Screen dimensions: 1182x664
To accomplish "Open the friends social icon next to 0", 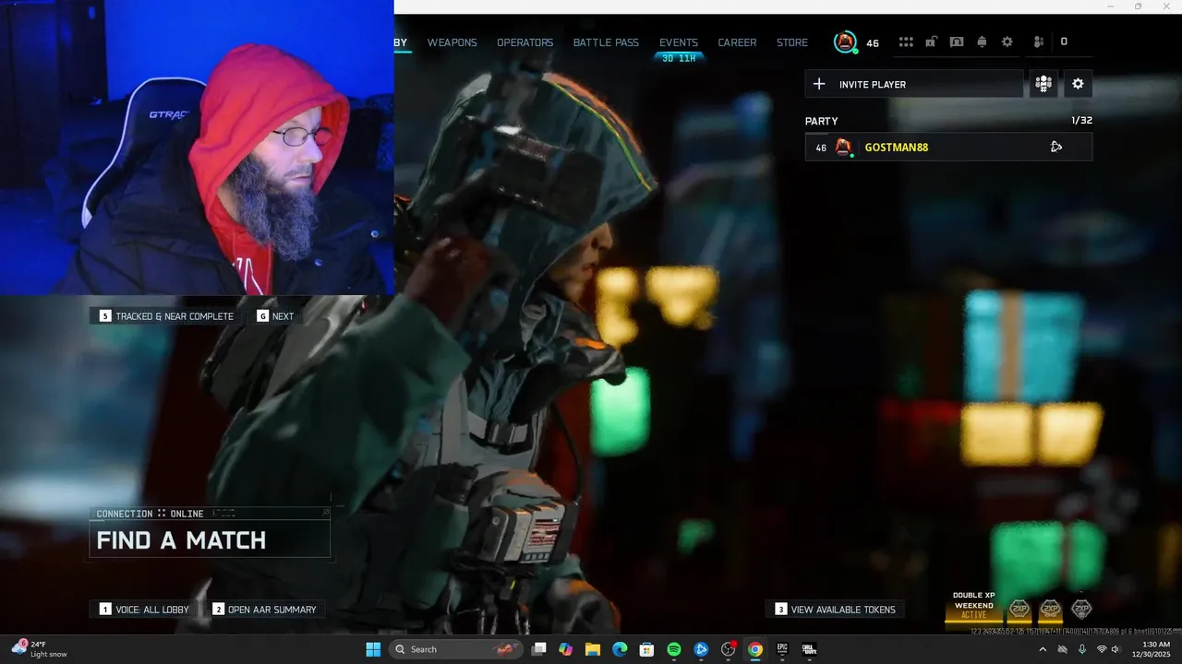I will (1039, 42).
